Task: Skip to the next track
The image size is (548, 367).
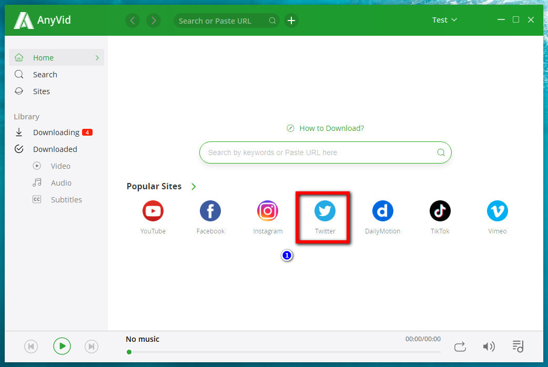Action: 92,346
